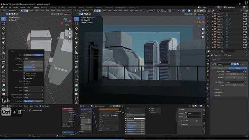The height and width of the screenshot is (140, 249).
Task: Select Loop Cut tool in Camera Perspective viewport
Action: [76, 76]
